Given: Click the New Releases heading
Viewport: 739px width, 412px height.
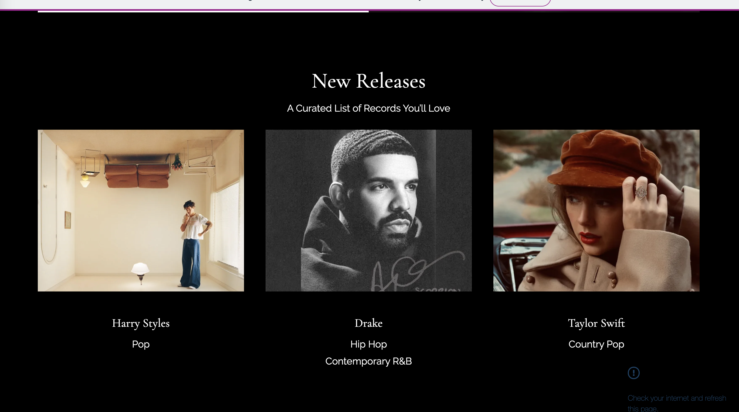Looking at the screenshot, I should [x=368, y=81].
